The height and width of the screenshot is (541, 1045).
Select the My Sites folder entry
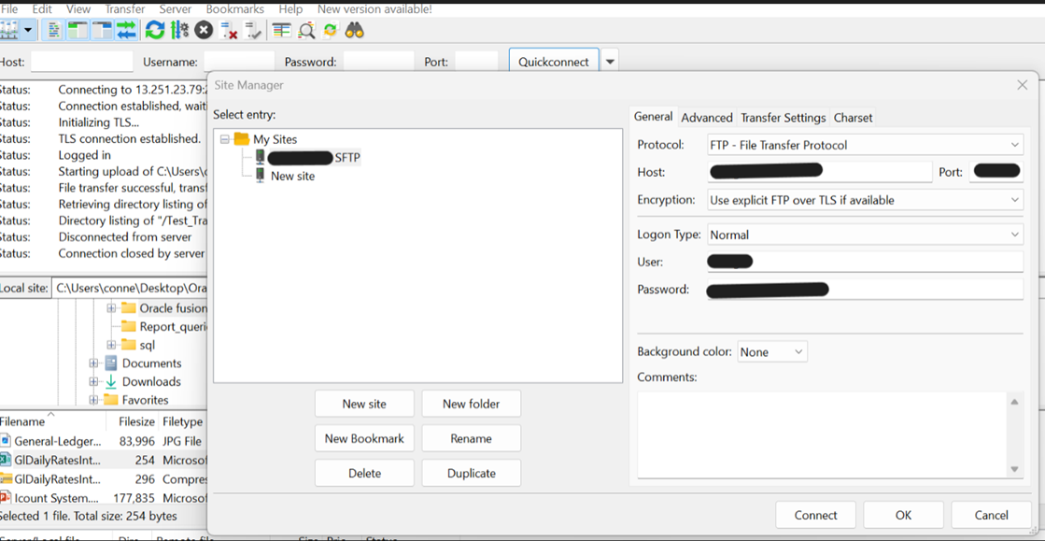click(x=275, y=139)
